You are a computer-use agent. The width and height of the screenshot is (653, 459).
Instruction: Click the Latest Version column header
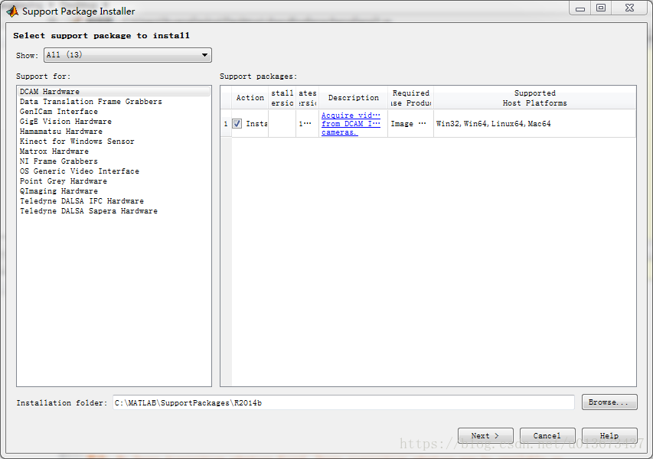click(307, 98)
